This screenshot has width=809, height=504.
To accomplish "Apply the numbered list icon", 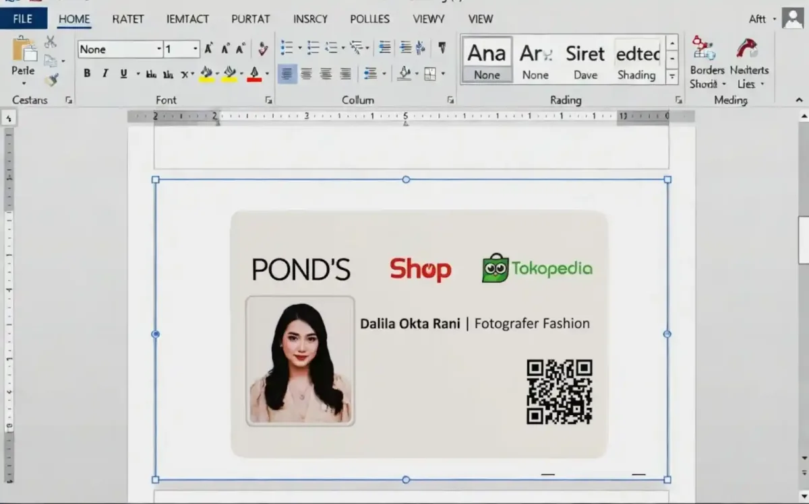I will click(313, 48).
